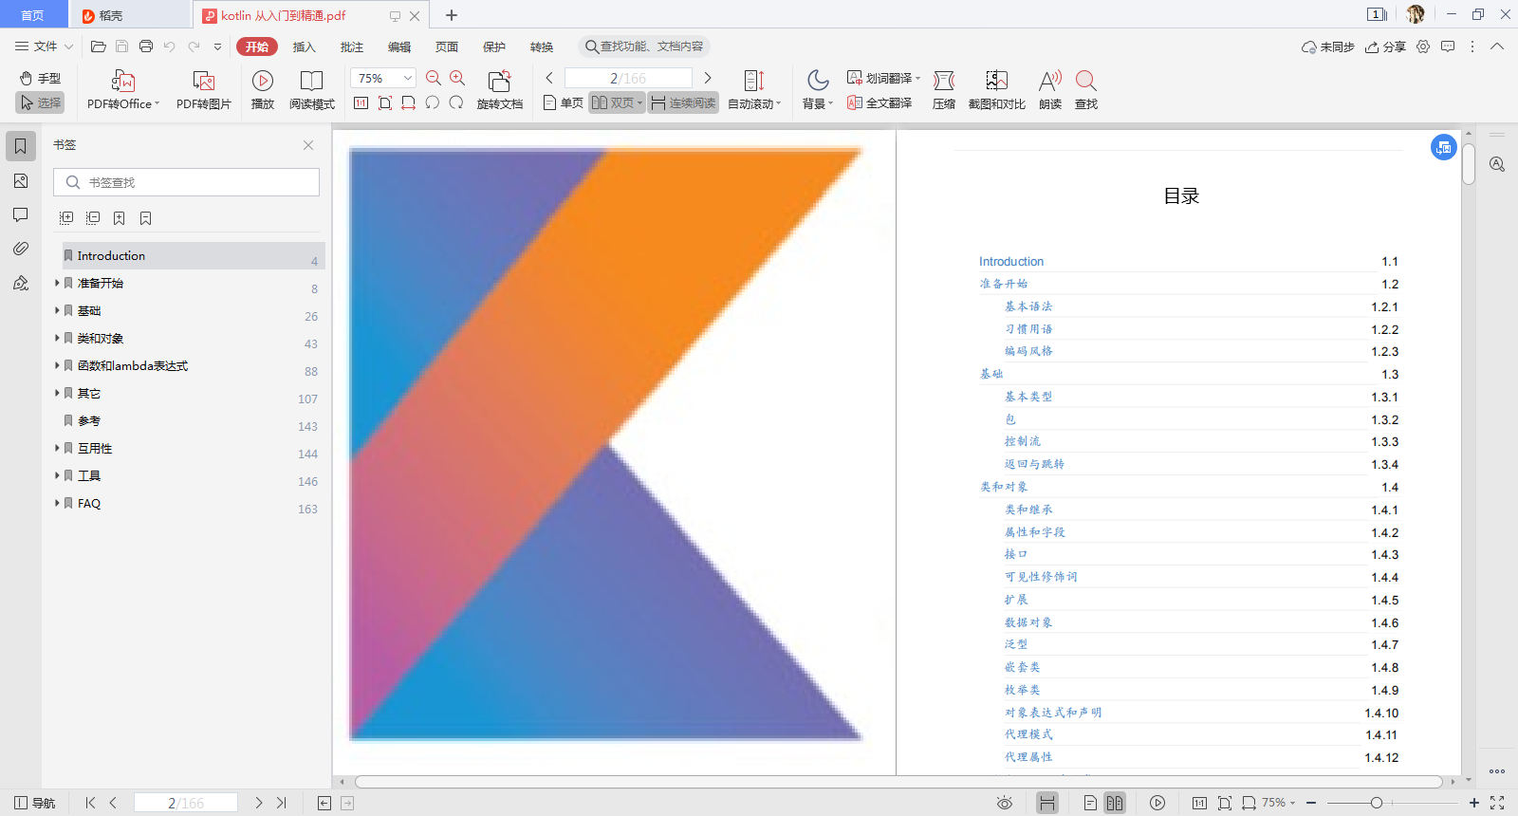Open 截图和对比 screenshot compare tool
Screen dimensions: 1518x816
(997, 90)
